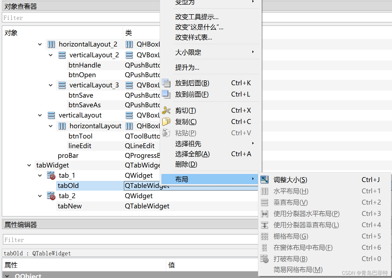Click the Paste icon beside 粘贴(P)
Screen dimensions: 392x278
click(167, 133)
